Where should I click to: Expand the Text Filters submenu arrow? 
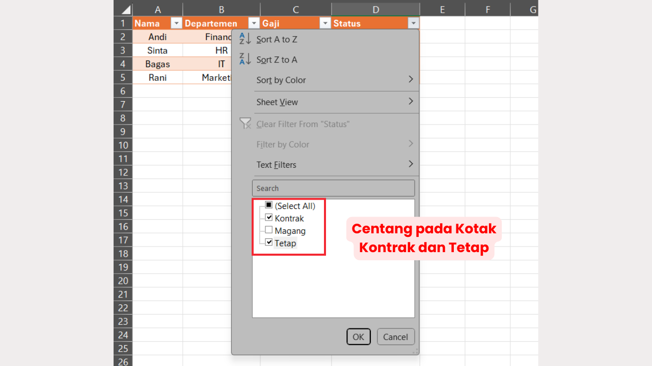411,164
